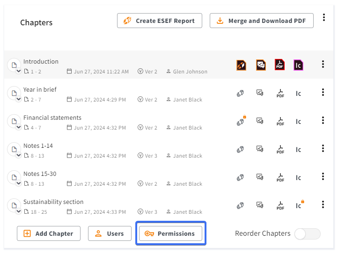Image resolution: width=338 pixels, height=254 pixels.
Task: Open three-dot menu for Year in brief
Action: [x=323, y=92]
